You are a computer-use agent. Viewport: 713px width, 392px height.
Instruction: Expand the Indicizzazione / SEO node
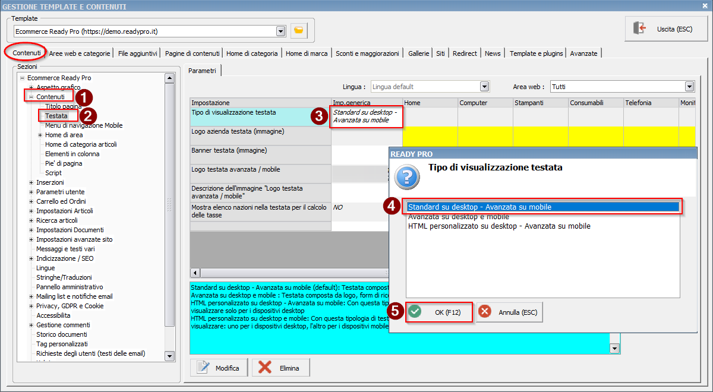tap(31, 258)
